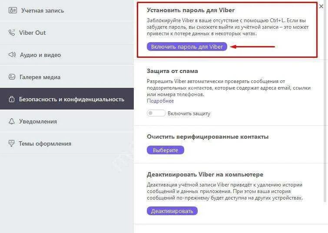The image size is (328, 233).
Task: Switch to Галерея медиа settings
Action: [67, 77]
